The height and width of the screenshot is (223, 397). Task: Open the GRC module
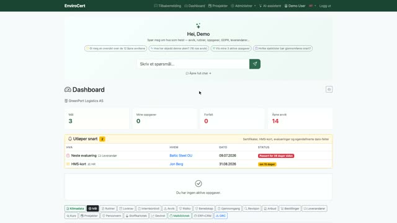click(x=221, y=216)
